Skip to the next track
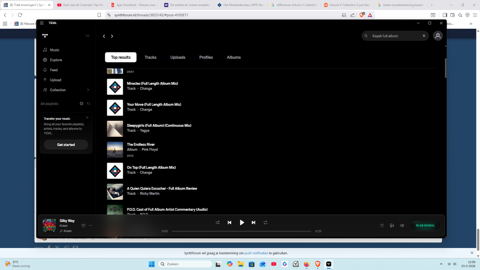This screenshot has height=270, width=480. (x=253, y=222)
